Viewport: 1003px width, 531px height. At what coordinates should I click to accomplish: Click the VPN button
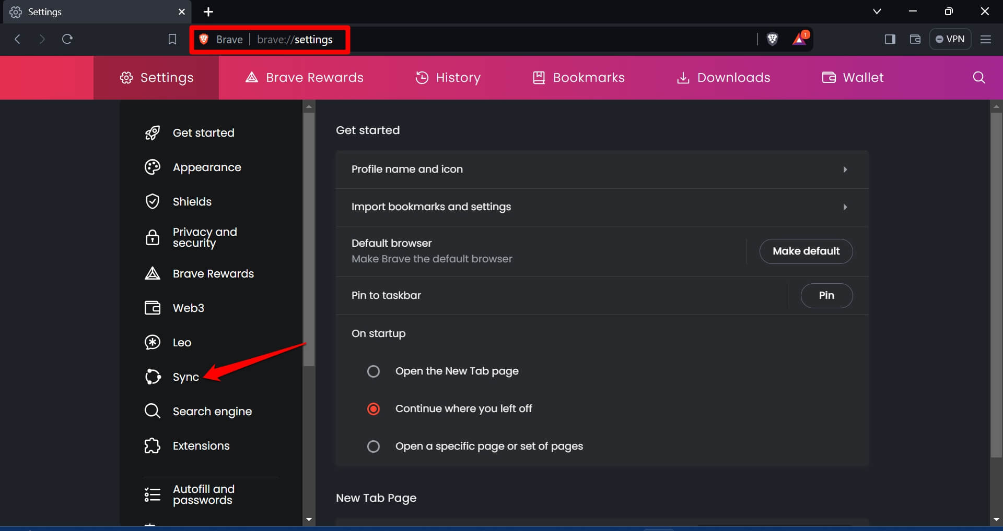click(x=950, y=39)
